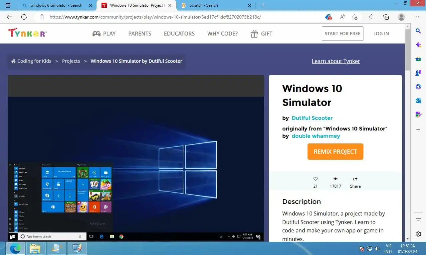Click File Explorer icon in simulator taskbar
The image size is (426, 255).
(x=112, y=236)
